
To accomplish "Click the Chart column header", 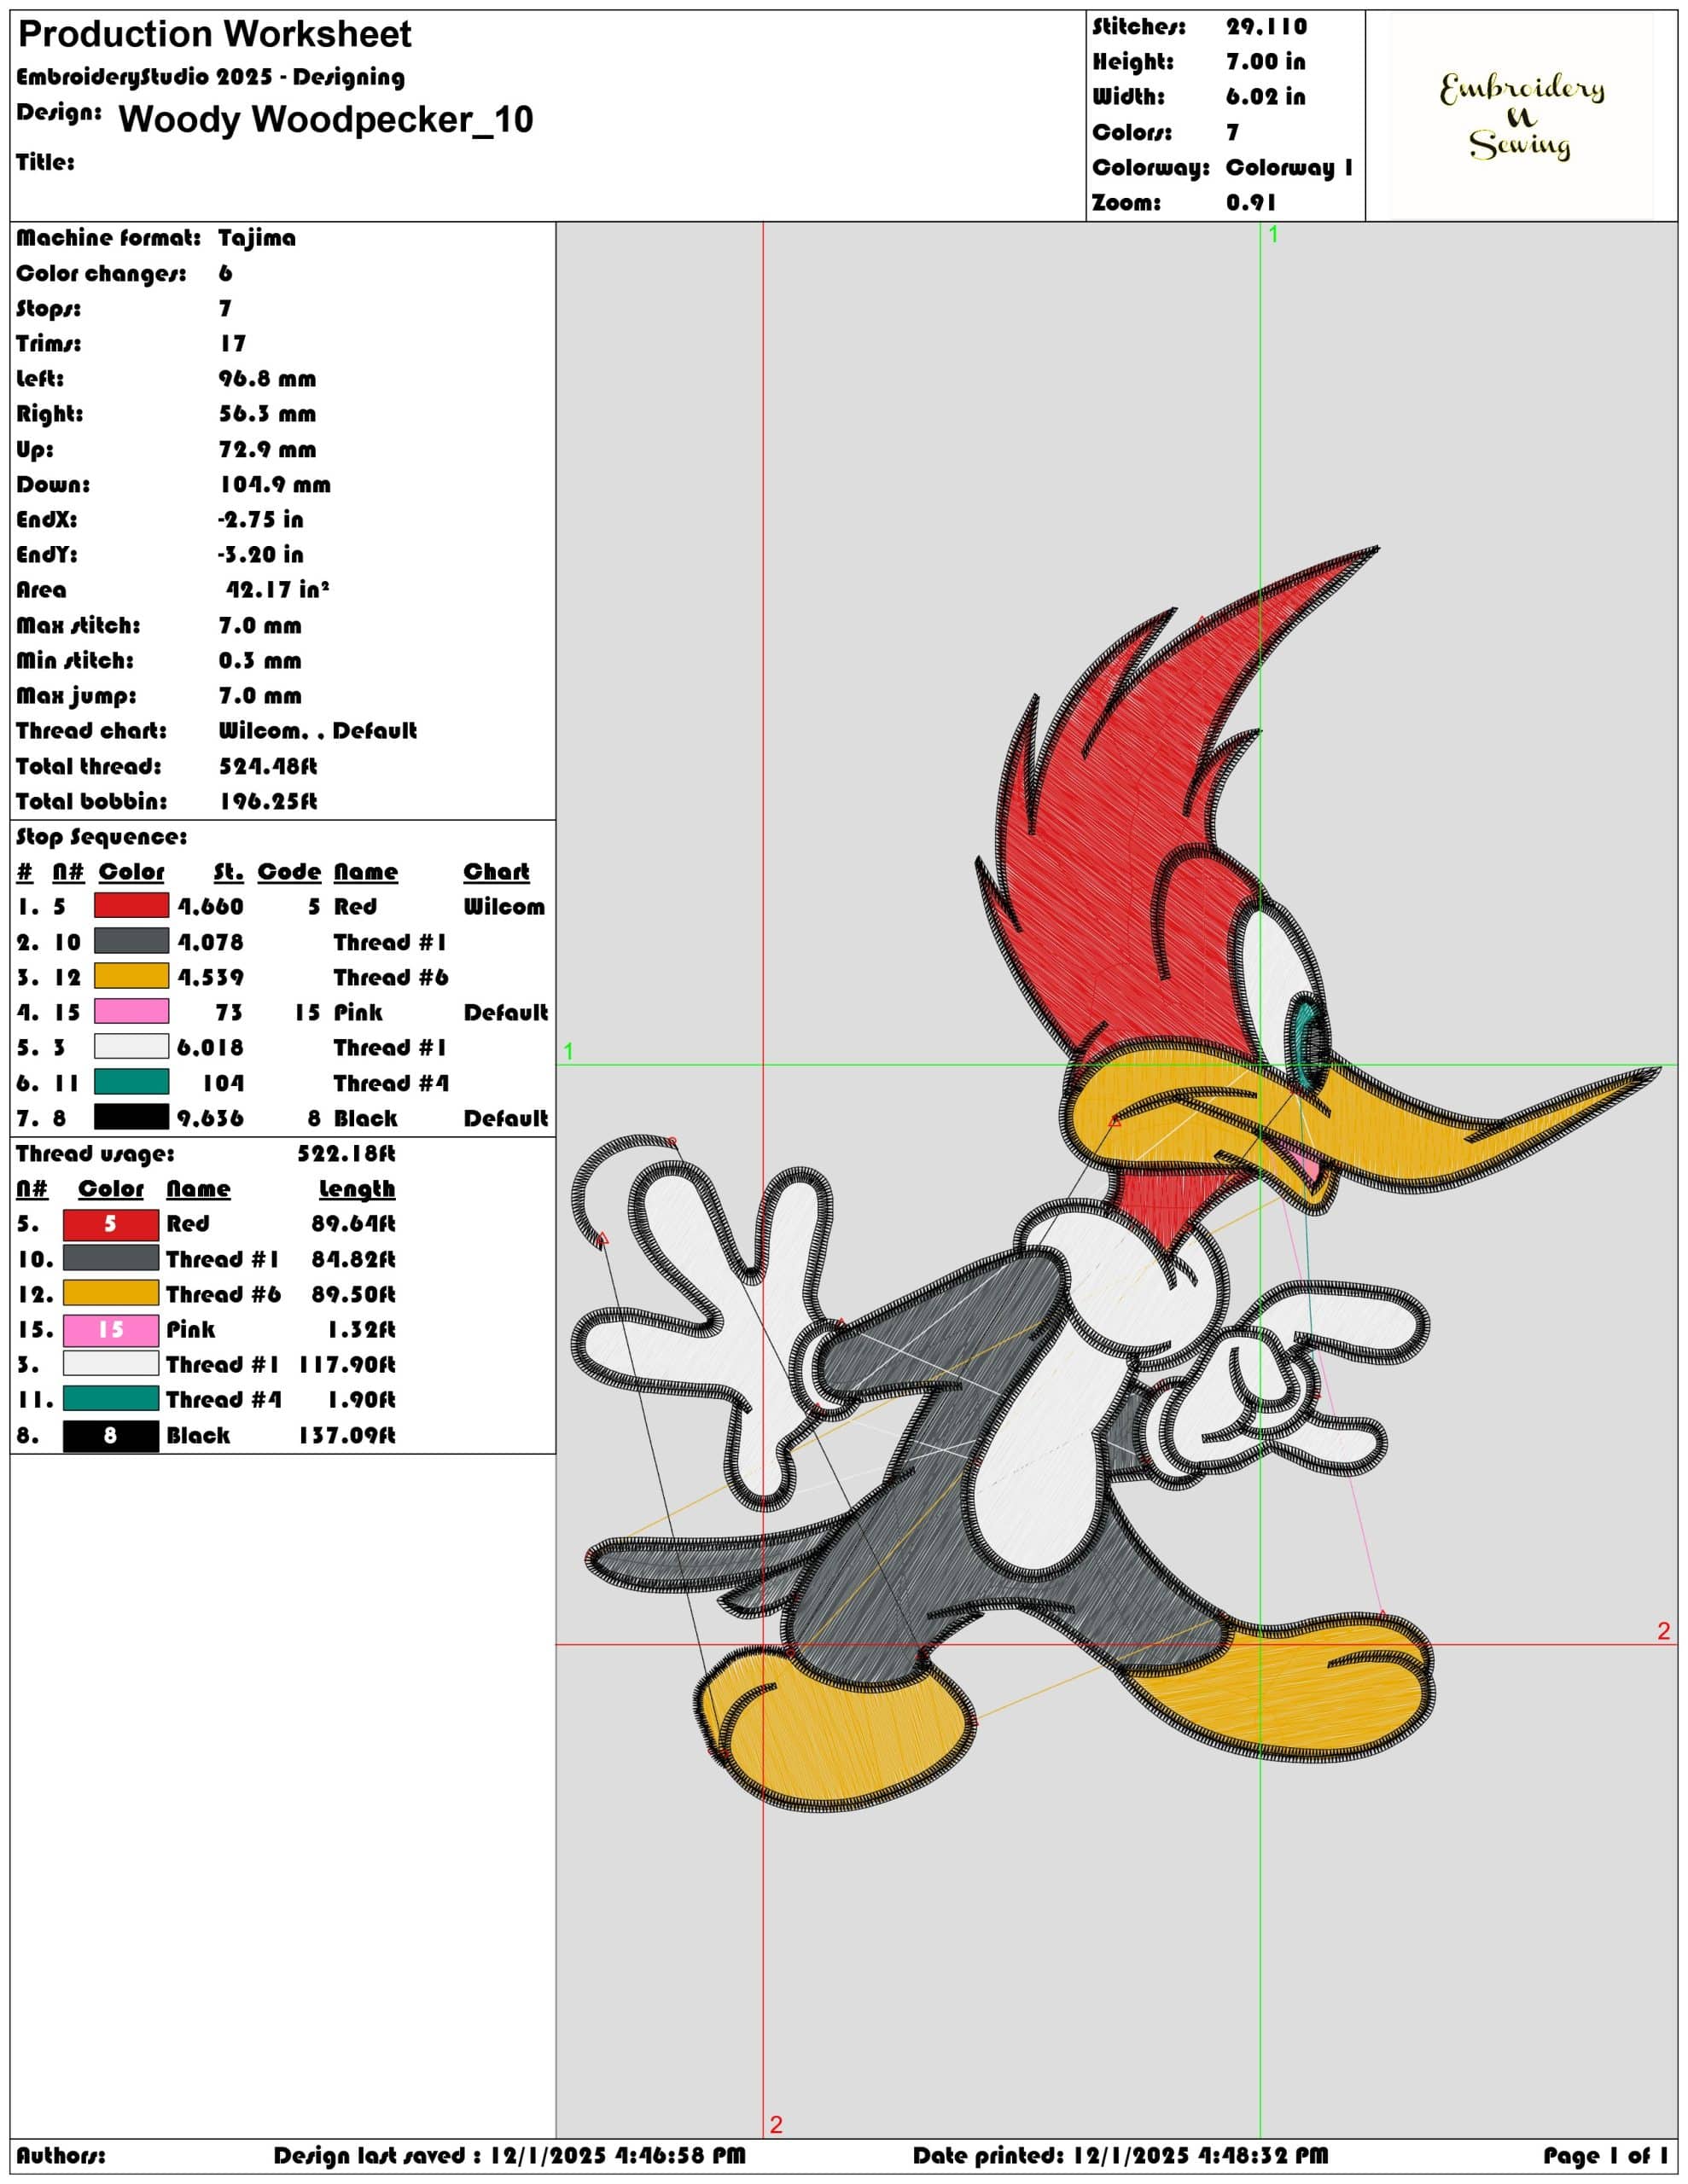I will tap(497, 872).
